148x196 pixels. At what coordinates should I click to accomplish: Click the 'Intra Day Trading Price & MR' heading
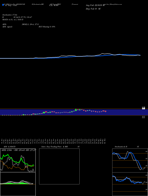[54, 147]
